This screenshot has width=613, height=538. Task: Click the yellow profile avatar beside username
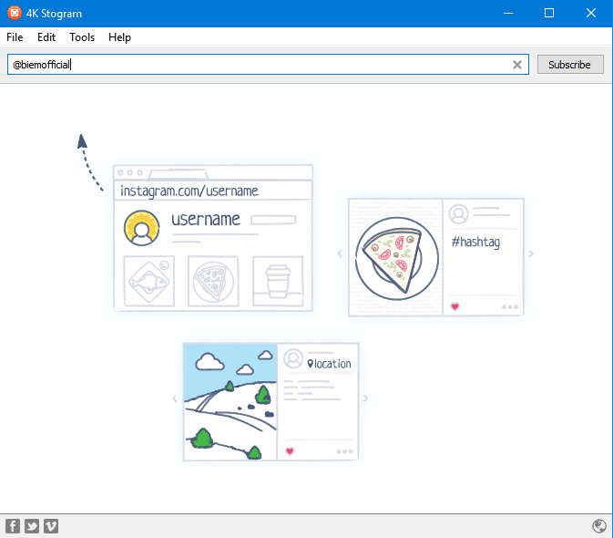point(141,228)
